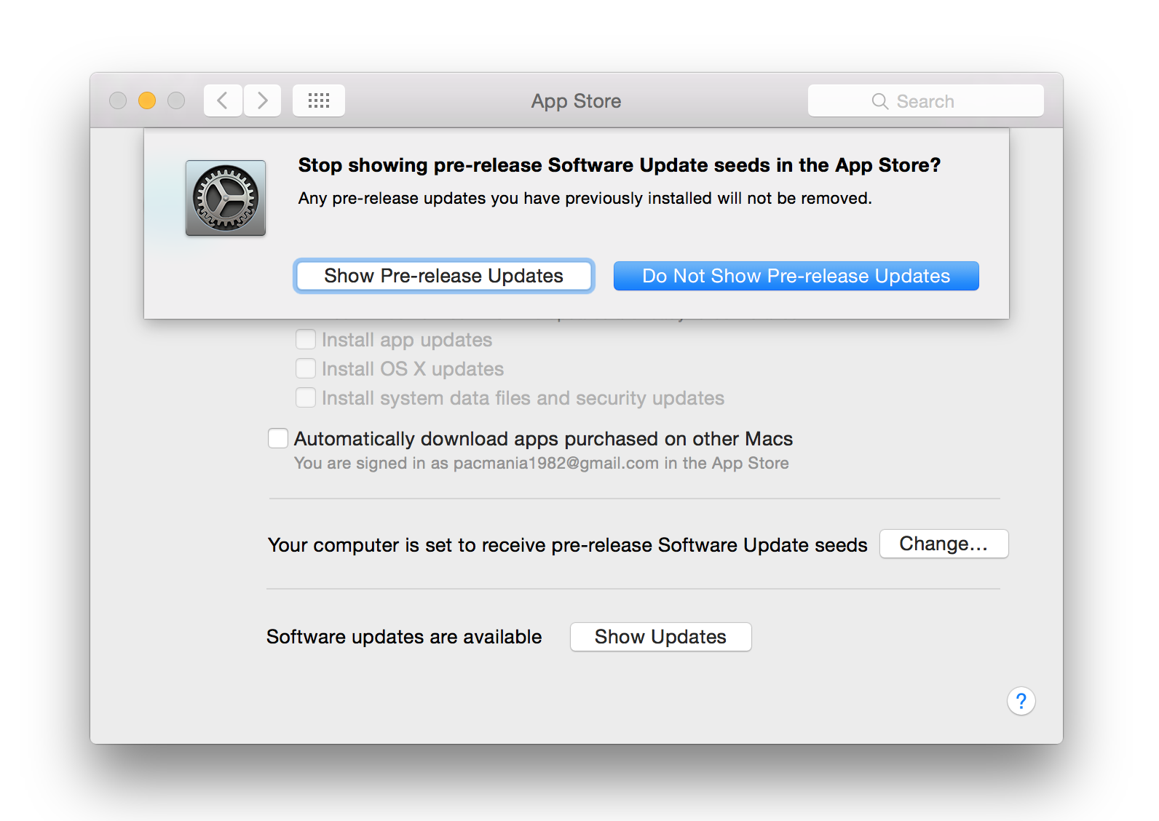Toggle Install system data files and security updates
Viewport: 1159px width, 821px height.
[x=306, y=397]
